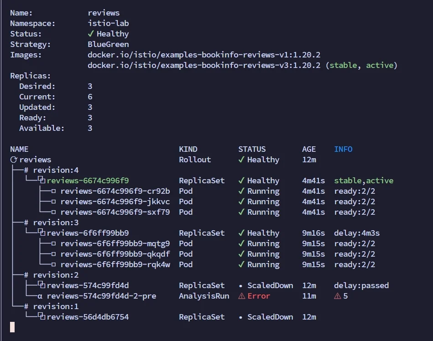The image size is (433, 341).
Task: Click the terminal cursor block at bottom
Action: 12,327
